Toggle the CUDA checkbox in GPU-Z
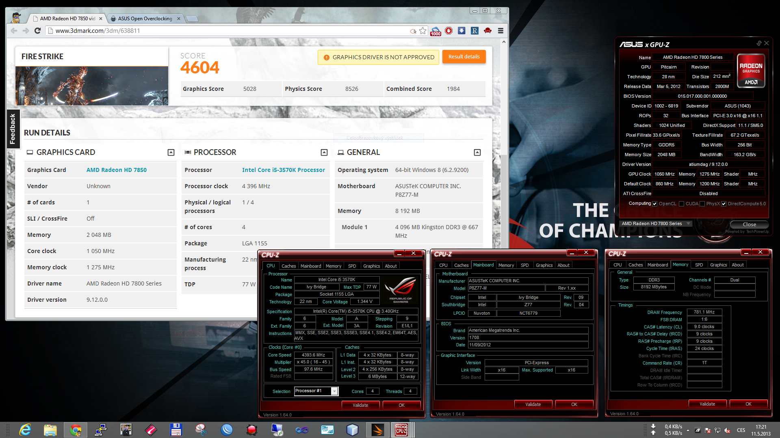780x438 pixels. (681, 204)
